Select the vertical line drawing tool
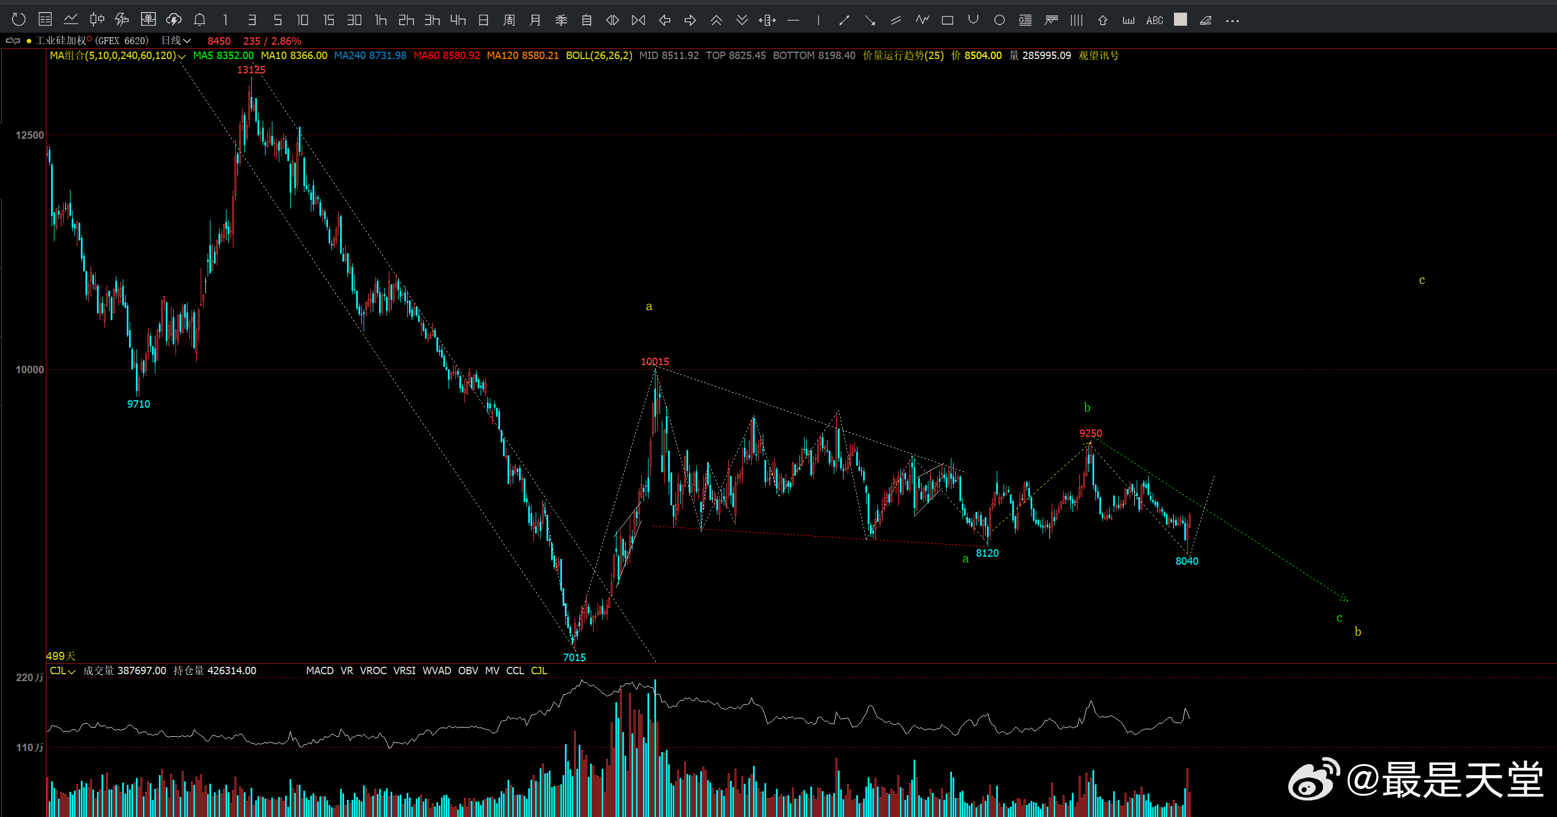The image size is (1557, 817). (x=818, y=21)
